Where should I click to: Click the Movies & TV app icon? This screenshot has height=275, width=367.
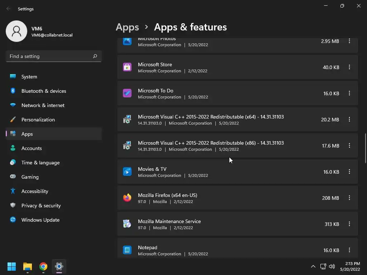[x=127, y=172]
